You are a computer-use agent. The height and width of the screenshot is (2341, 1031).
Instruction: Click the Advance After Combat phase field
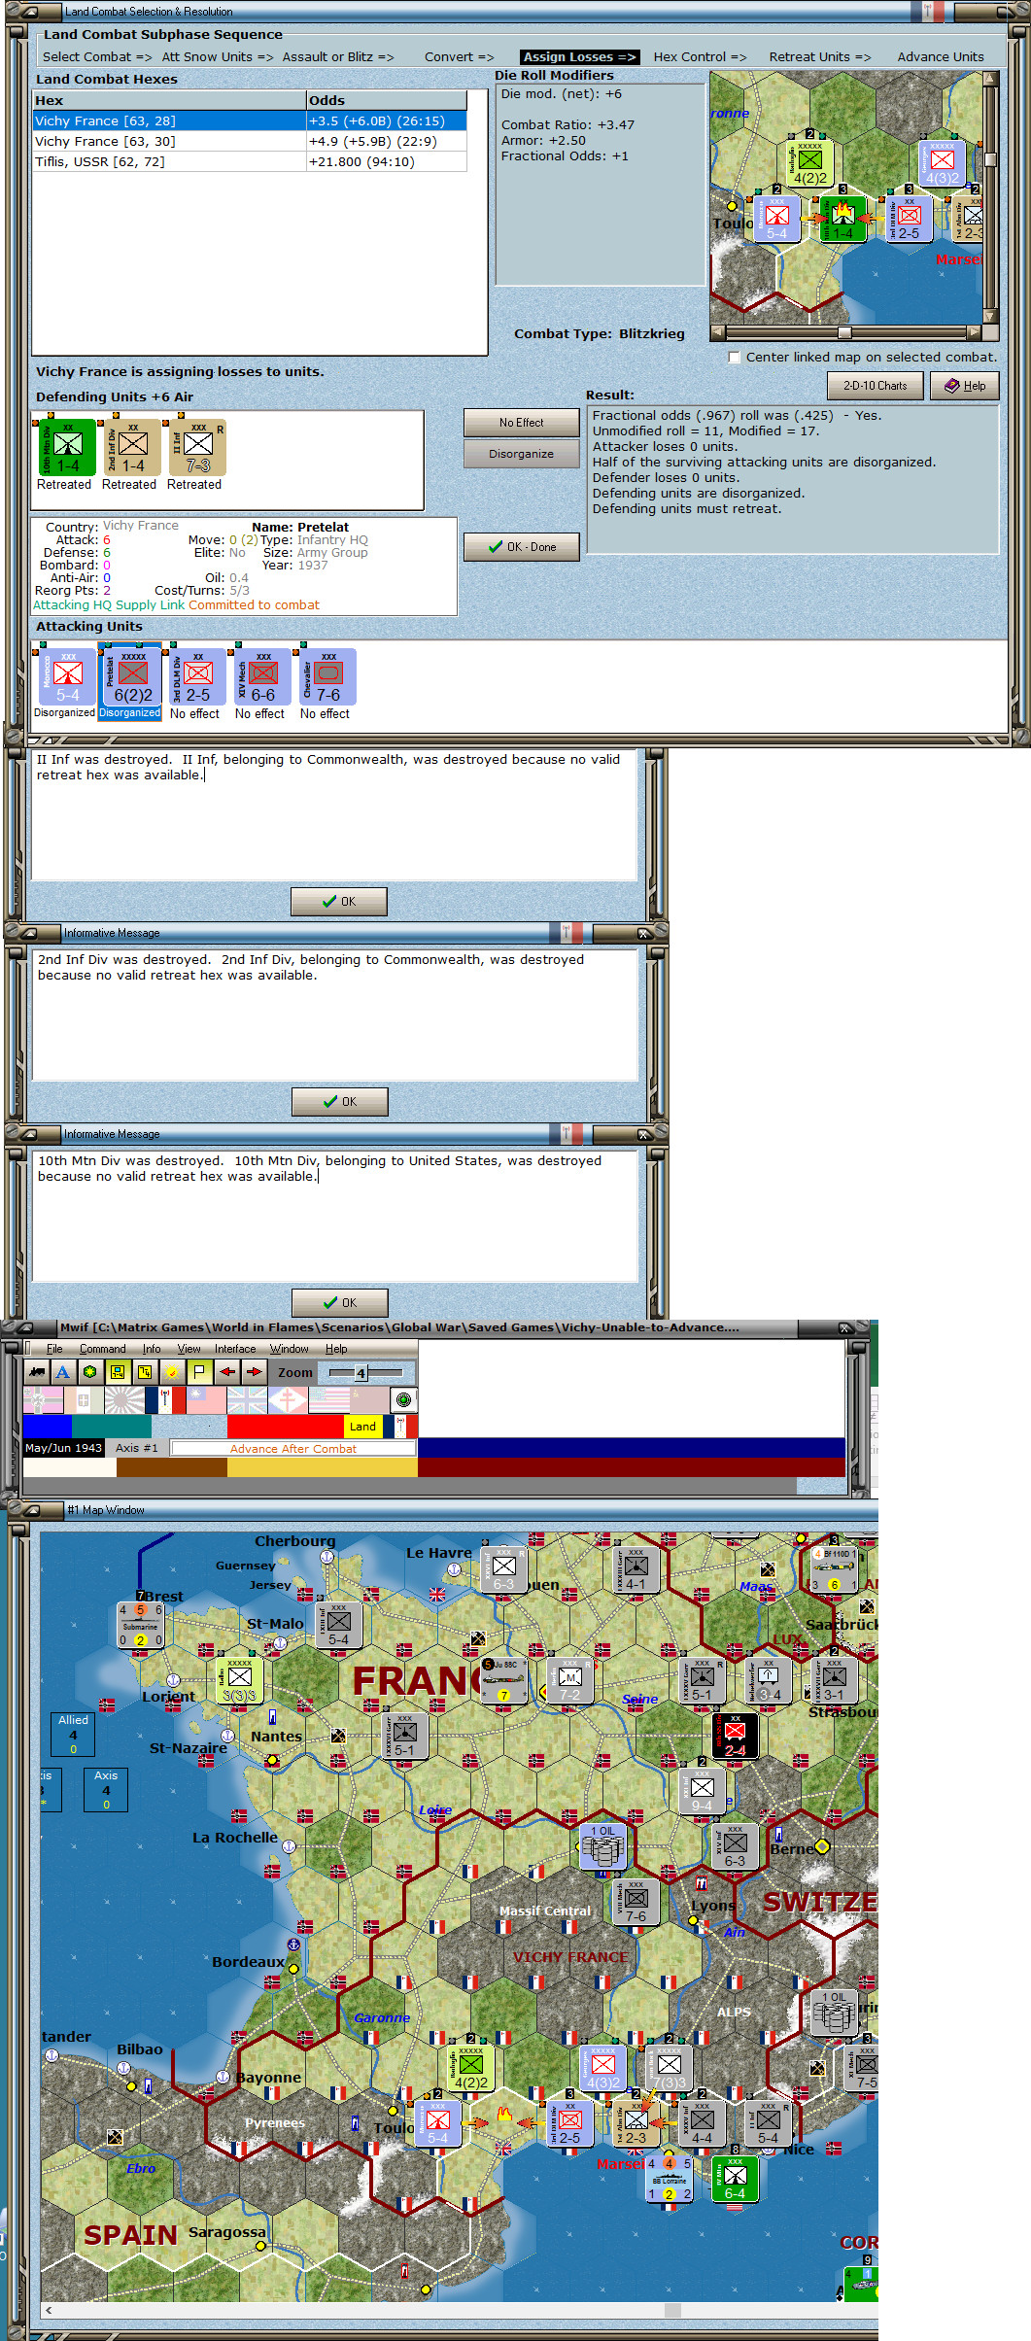pyautogui.click(x=293, y=1448)
